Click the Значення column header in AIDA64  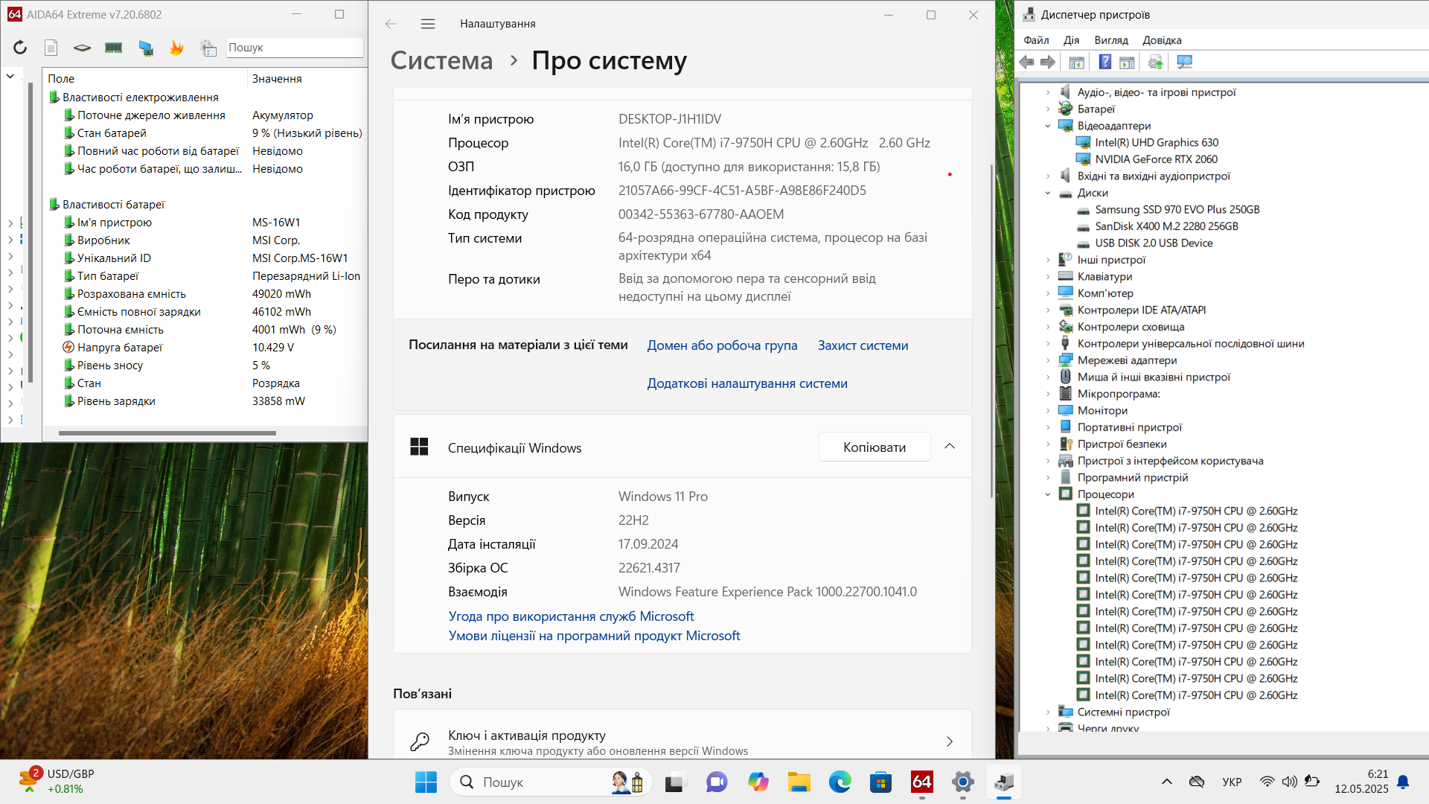(x=307, y=78)
